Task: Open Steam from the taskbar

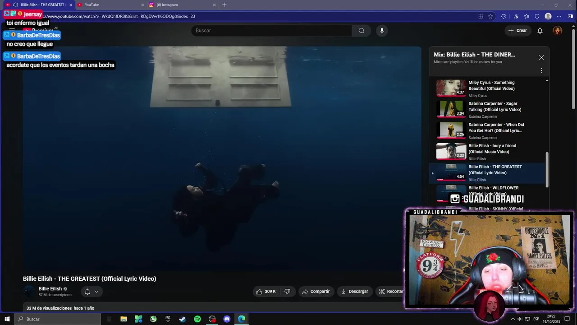Action: click(x=183, y=319)
